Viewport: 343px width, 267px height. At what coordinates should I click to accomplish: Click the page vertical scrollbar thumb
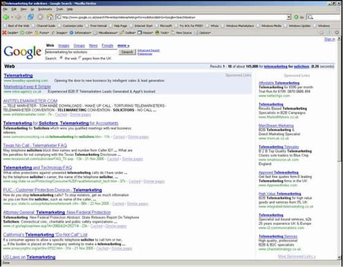pyautogui.click(x=339, y=101)
